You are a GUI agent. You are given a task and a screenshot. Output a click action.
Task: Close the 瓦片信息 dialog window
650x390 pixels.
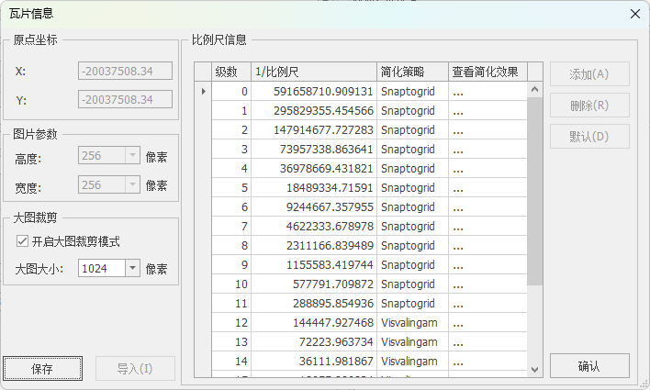pyautogui.click(x=634, y=14)
